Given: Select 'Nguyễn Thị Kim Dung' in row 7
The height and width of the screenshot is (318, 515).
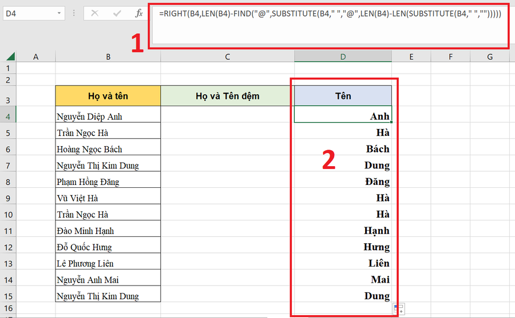Looking at the screenshot, I should pyautogui.click(x=108, y=164).
